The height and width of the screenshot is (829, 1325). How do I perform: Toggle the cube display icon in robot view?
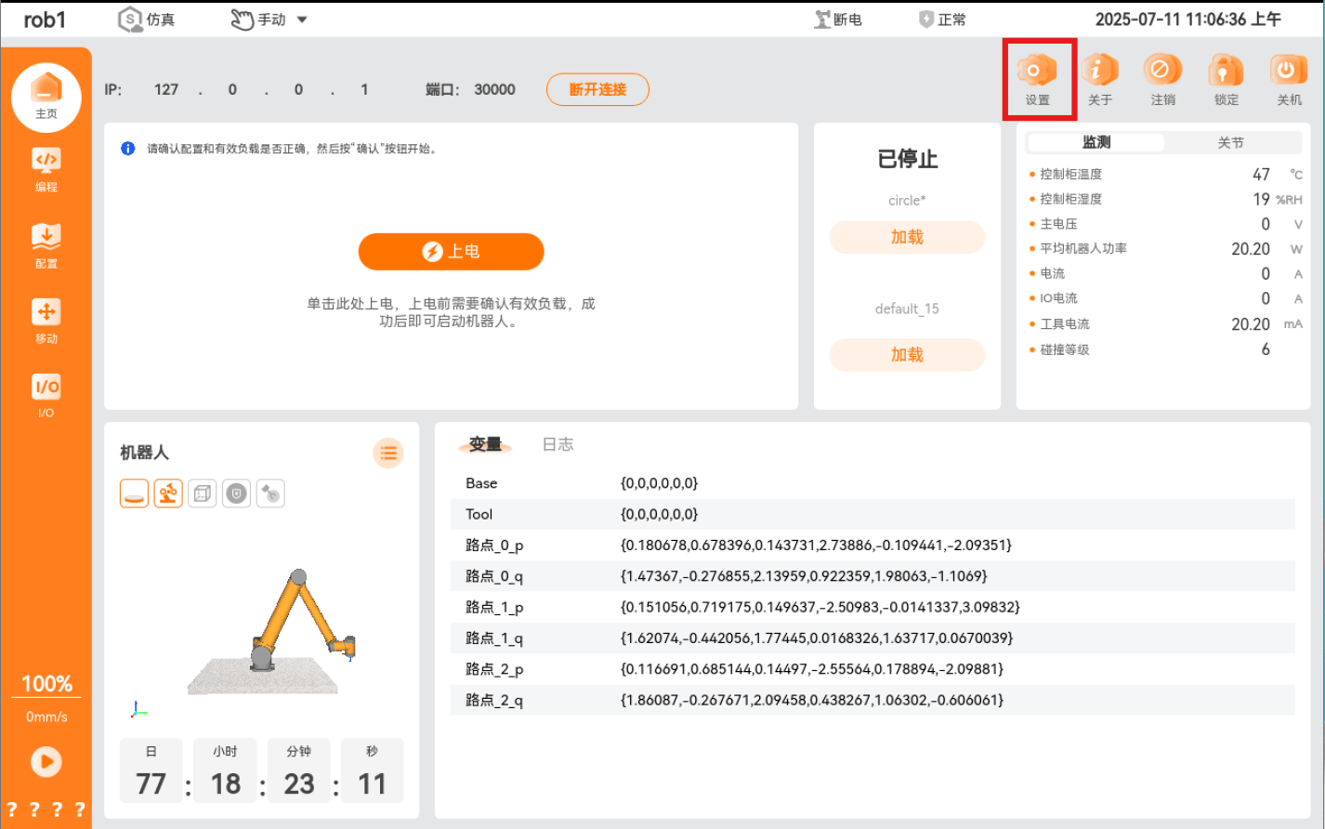point(203,493)
